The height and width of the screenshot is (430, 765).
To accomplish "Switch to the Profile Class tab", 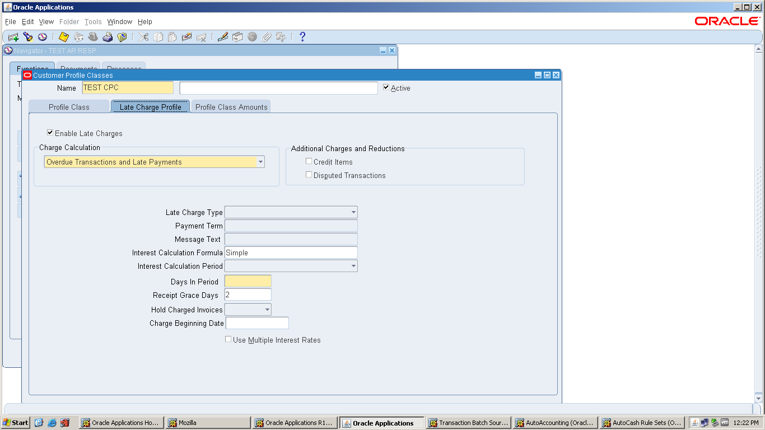I will coord(69,107).
